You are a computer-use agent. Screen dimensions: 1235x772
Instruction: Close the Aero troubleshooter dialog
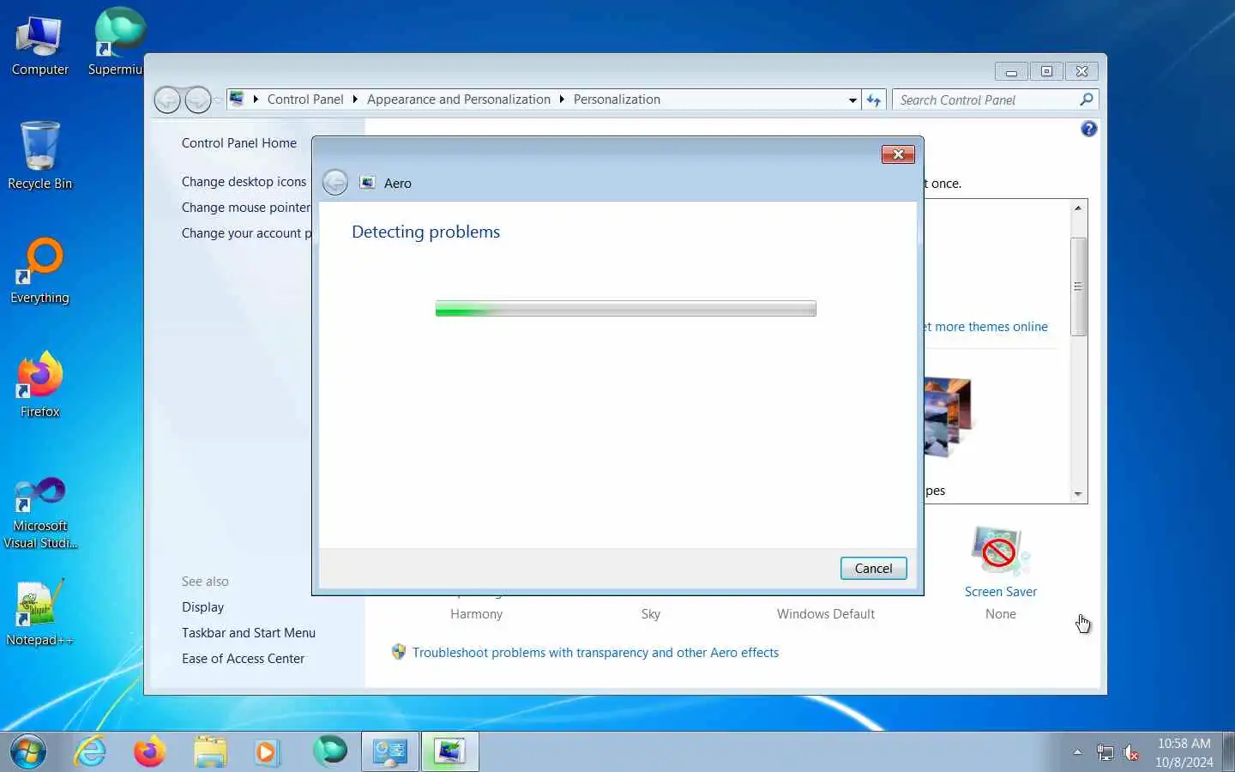click(898, 154)
